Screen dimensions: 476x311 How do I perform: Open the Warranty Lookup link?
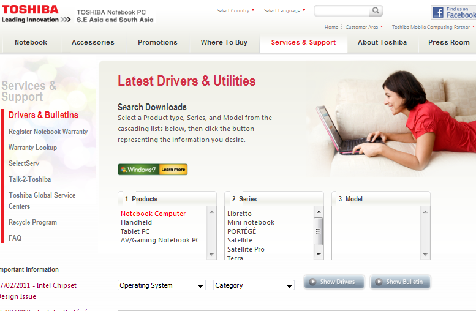pos(33,148)
